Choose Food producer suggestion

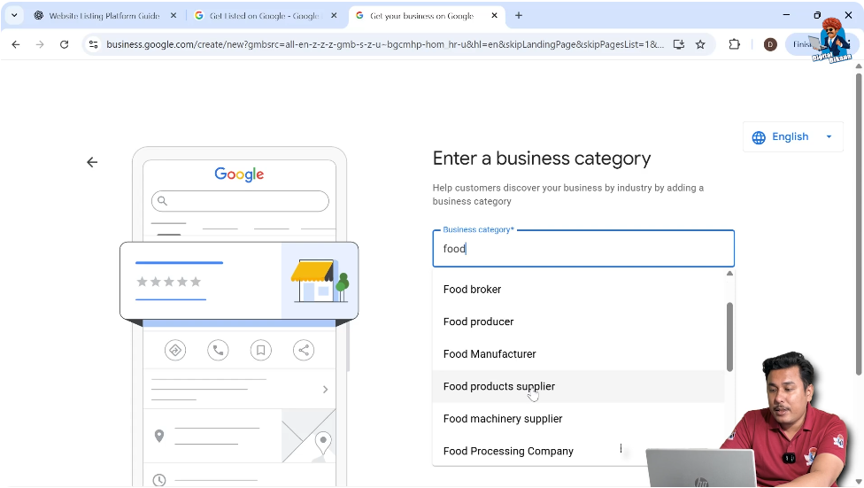579,321
